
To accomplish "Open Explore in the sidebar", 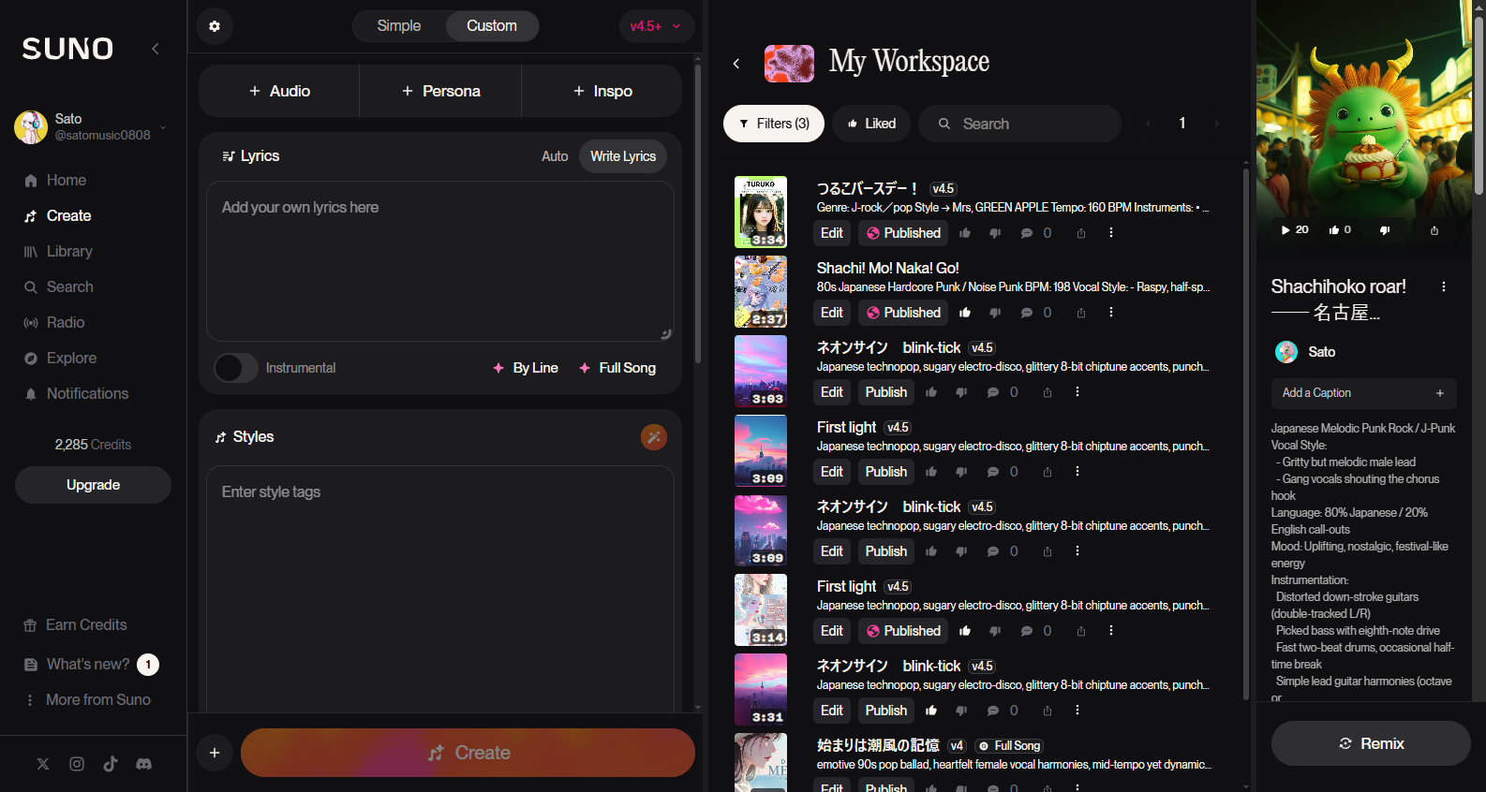I will [60, 359].
